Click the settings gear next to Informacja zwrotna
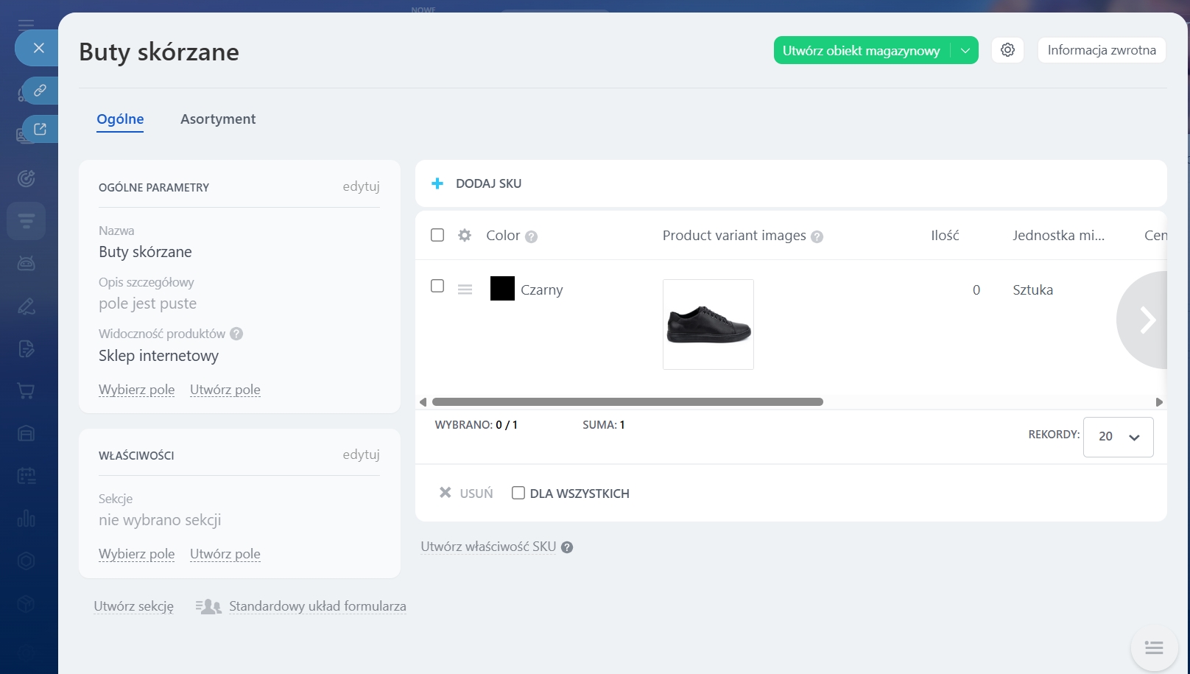This screenshot has width=1190, height=674. pyautogui.click(x=1007, y=50)
